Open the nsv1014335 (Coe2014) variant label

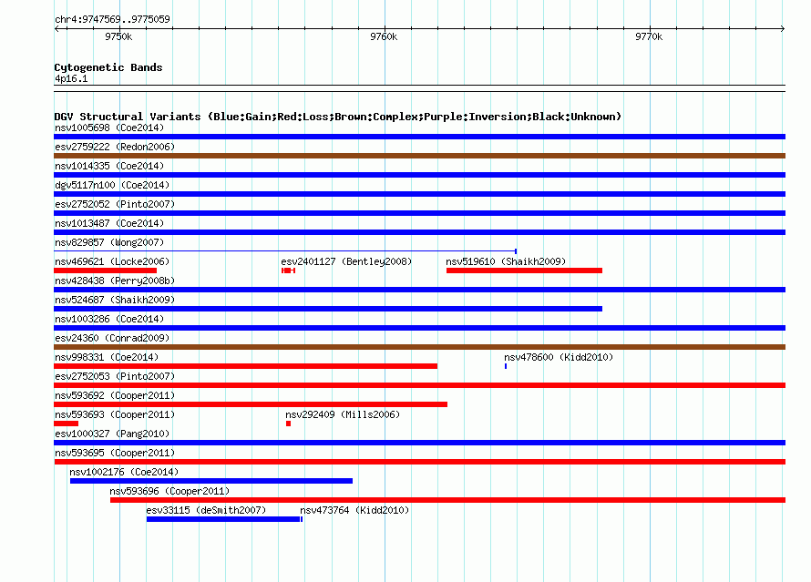(109, 166)
